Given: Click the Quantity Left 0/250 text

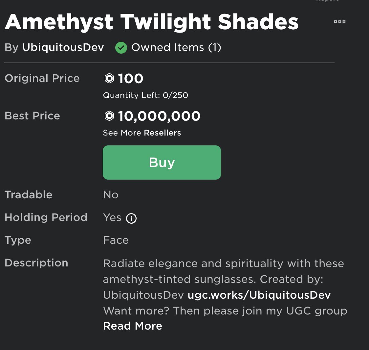Looking at the screenshot, I should point(145,95).
